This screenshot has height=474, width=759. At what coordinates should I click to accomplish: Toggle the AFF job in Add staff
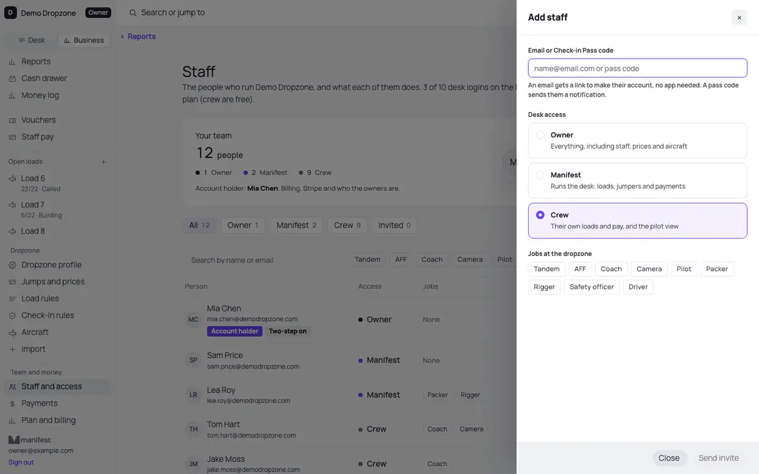click(580, 269)
